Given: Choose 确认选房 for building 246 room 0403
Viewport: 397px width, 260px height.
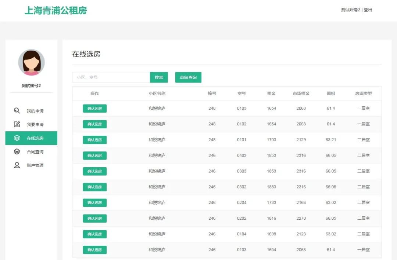Looking at the screenshot, I should 94,155.
